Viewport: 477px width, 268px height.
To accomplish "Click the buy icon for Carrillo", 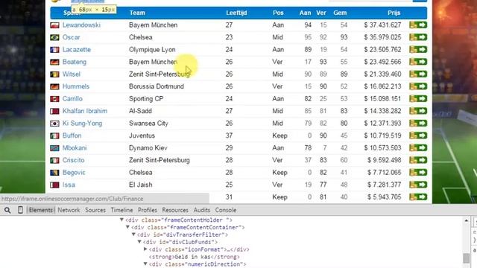I will pos(418,99).
